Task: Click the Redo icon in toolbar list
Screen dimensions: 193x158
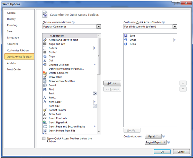Action: 126,44
